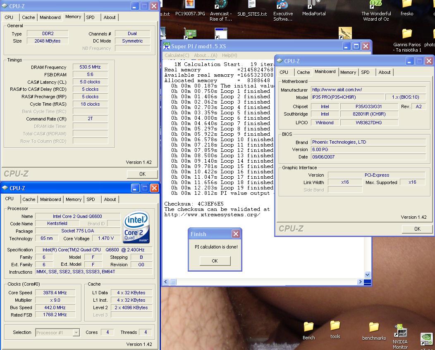Click Checksum: 4C3EF6E5 line in Super PI
The height and width of the screenshot is (350, 435).
click(x=194, y=204)
